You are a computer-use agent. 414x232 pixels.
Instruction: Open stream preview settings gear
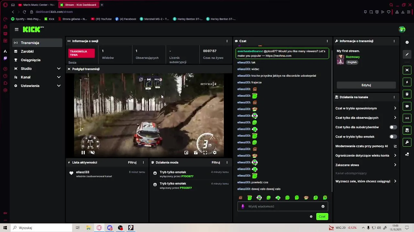(214, 153)
